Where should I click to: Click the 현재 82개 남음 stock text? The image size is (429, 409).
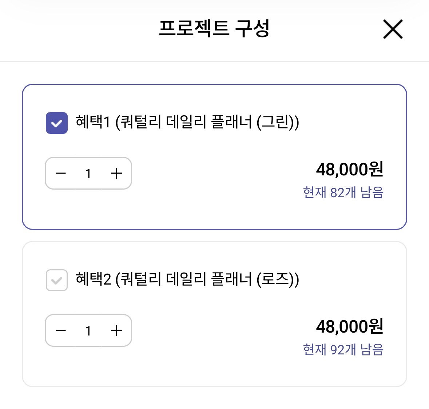click(x=343, y=192)
